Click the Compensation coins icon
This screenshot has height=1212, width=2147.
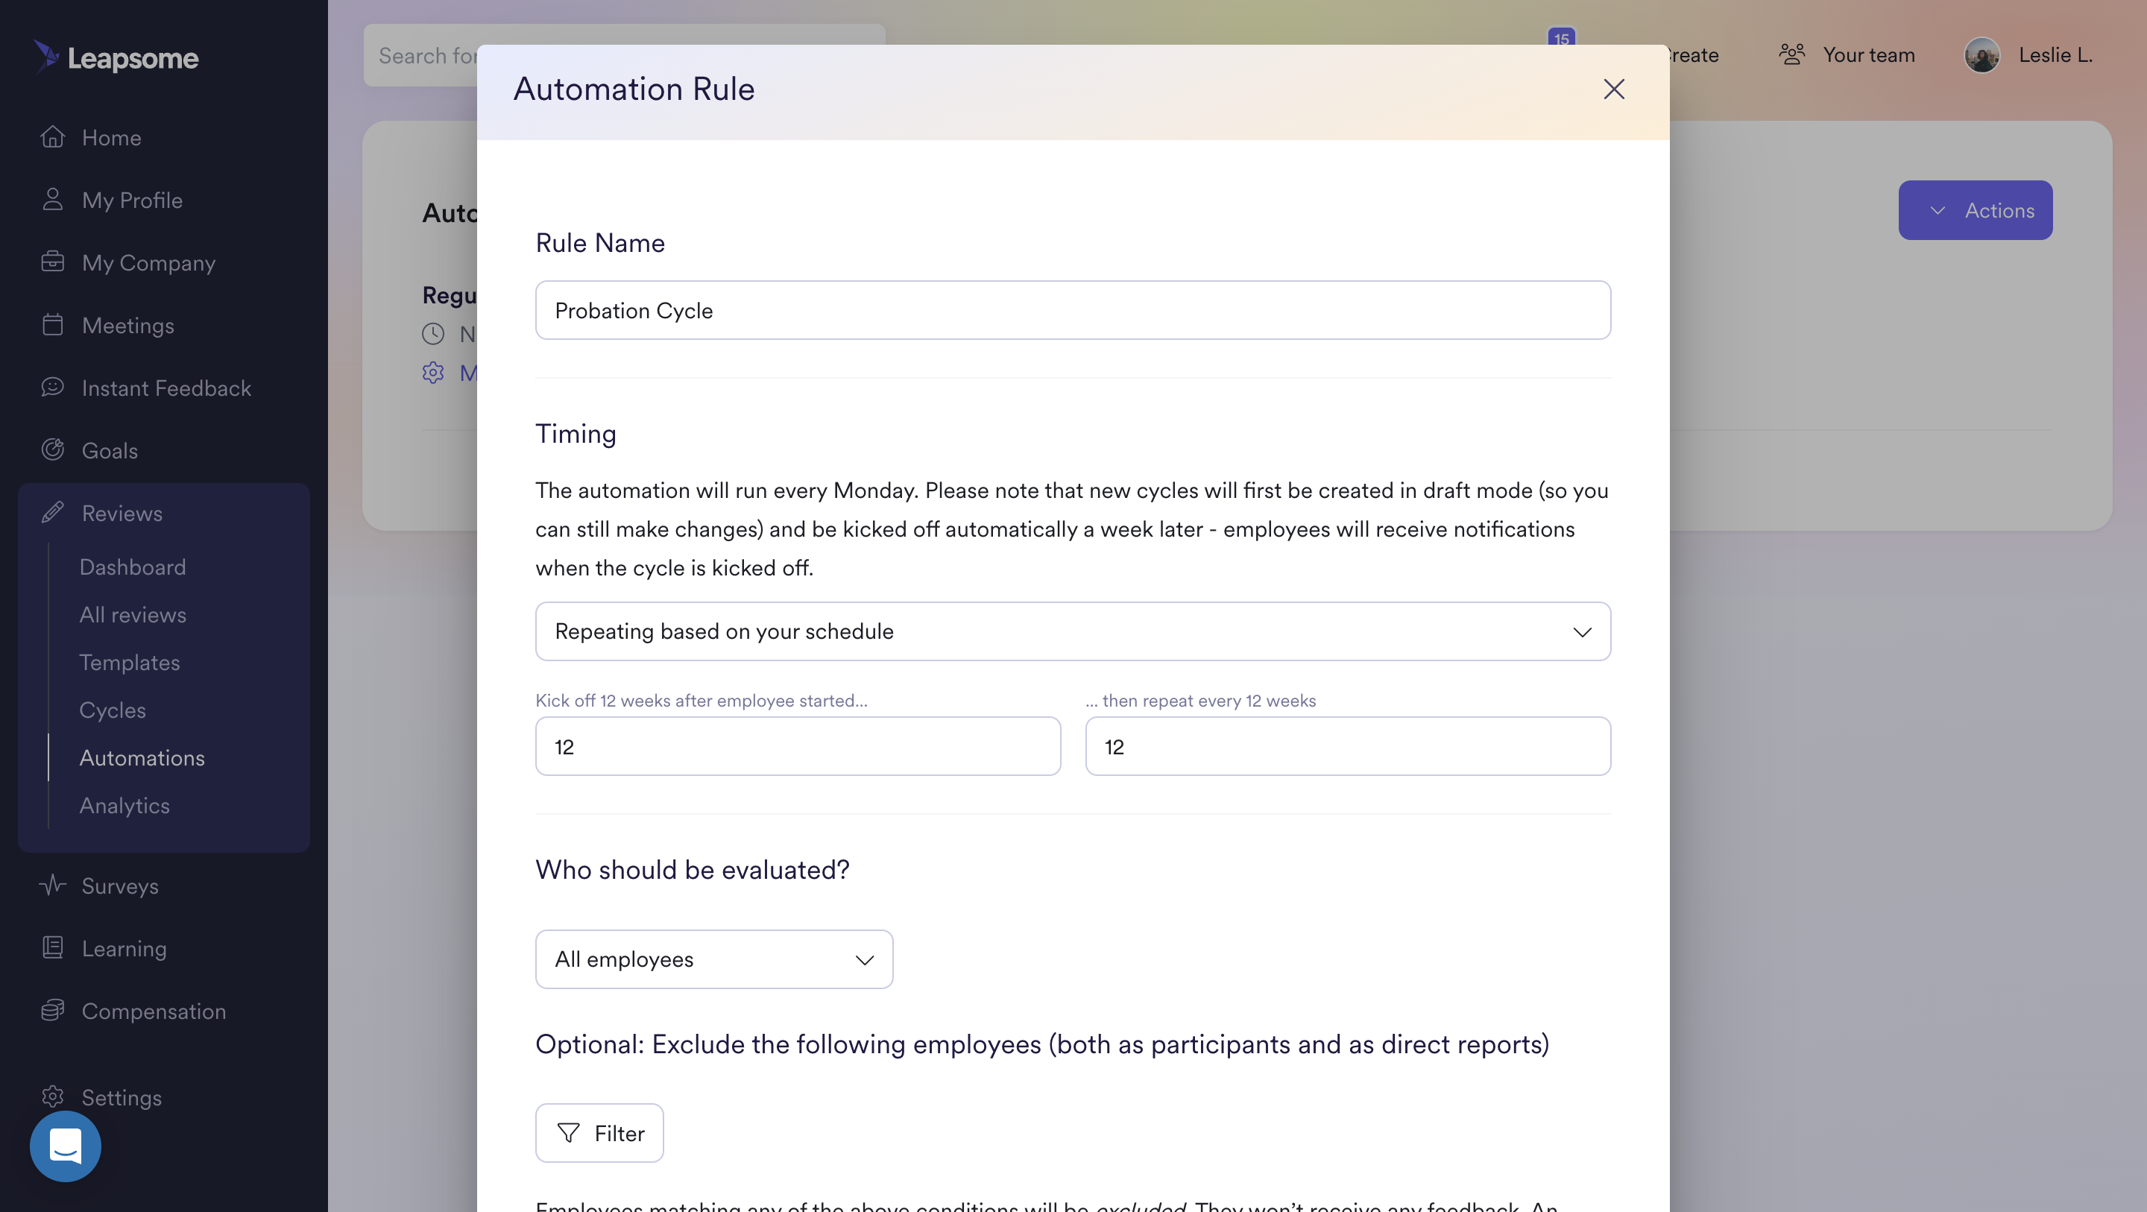click(52, 1009)
